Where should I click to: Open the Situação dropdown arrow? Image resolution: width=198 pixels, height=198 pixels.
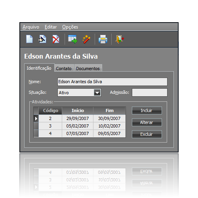pos(97,93)
